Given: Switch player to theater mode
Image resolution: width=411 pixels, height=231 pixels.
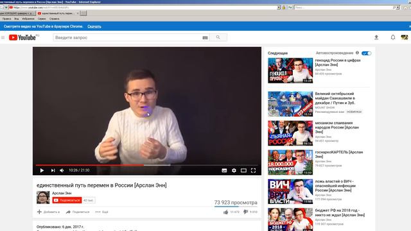Looking at the screenshot, I should [243, 171].
